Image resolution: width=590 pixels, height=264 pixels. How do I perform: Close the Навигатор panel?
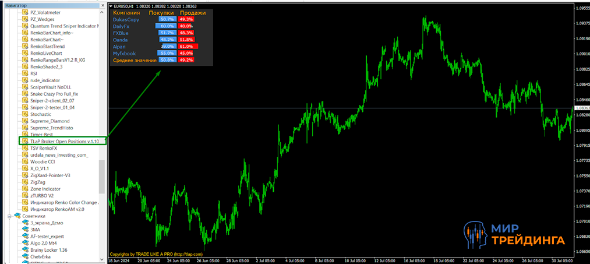tap(103, 5)
